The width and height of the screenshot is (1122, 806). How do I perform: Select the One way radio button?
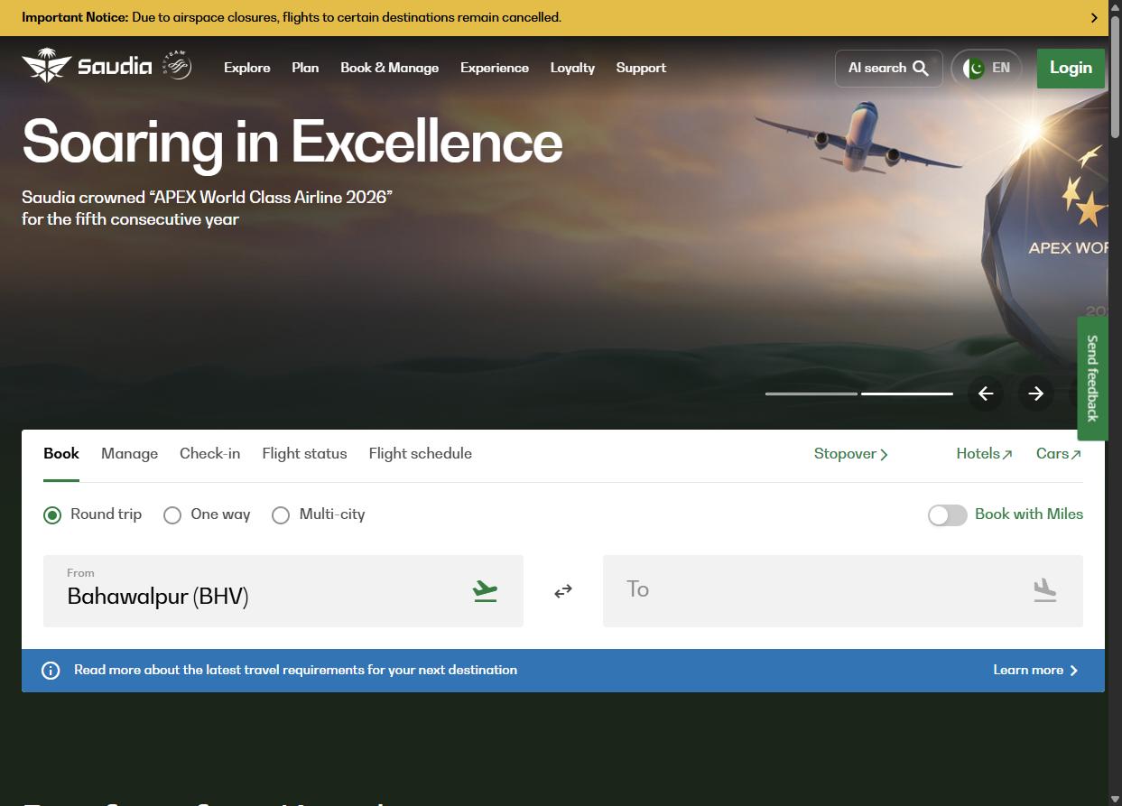coord(172,515)
